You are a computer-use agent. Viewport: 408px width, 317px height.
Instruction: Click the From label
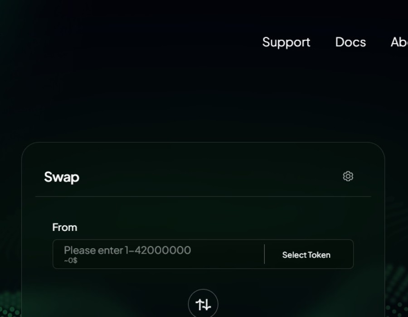click(65, 227)
